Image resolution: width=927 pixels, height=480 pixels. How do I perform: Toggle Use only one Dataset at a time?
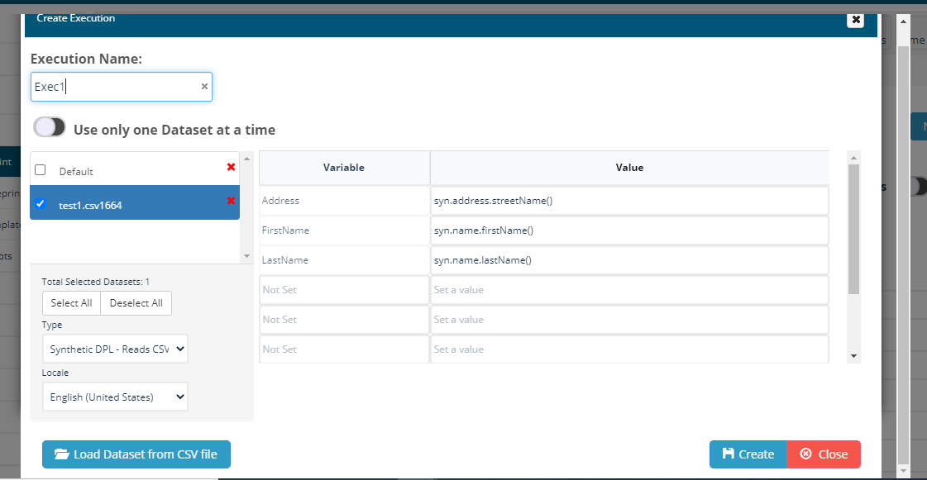(50, 128)
